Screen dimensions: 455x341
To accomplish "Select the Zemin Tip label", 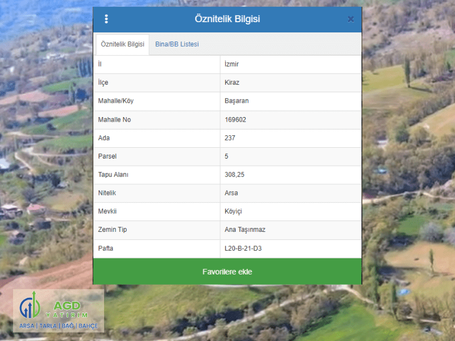I will pos(113,230).
